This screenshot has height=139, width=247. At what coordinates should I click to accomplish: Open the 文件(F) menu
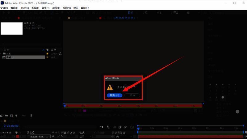coord(4,8)
